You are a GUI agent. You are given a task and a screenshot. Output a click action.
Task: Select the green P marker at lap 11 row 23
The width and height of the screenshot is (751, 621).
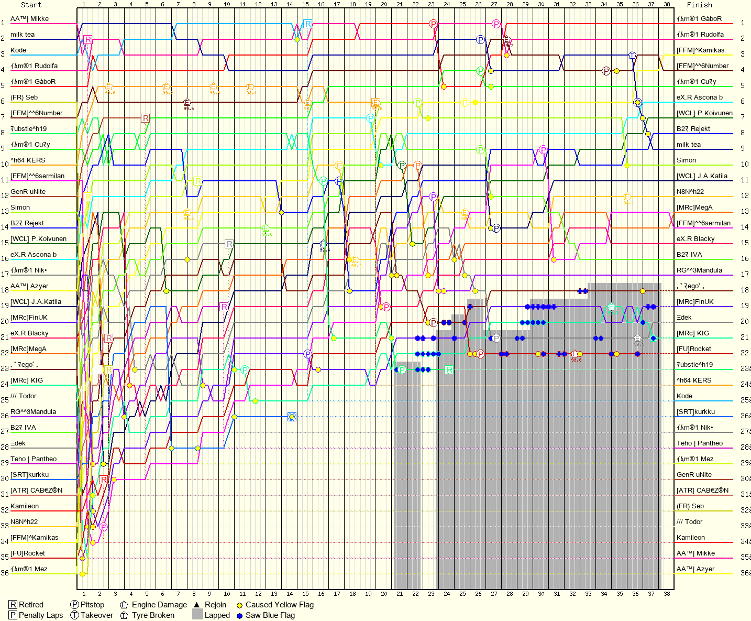[245, 370]
